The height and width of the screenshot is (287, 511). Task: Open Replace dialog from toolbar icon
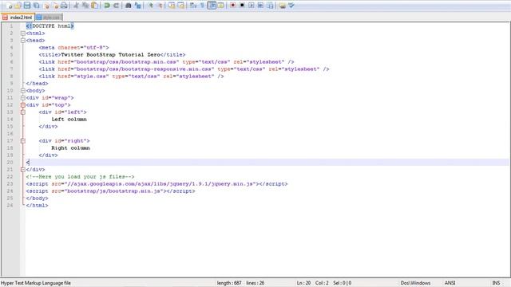point(137,6)
